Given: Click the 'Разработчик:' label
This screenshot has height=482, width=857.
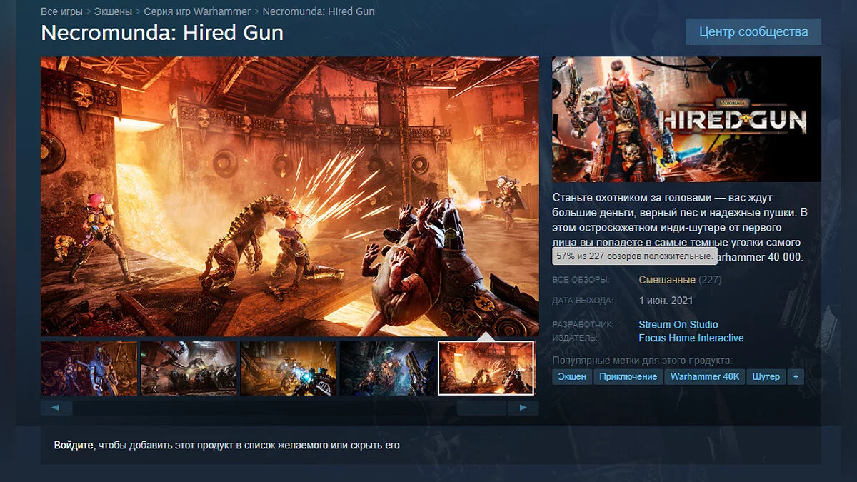Looking at the screenshot, I should pyautogui.click(x=583, y=325).
